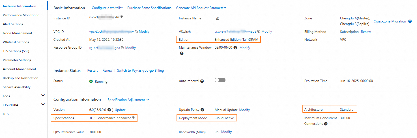This screenshot has width=417, height=138.
Task: Copy the Specifications value
Action: pyautogui.click(x=134, y=118)
